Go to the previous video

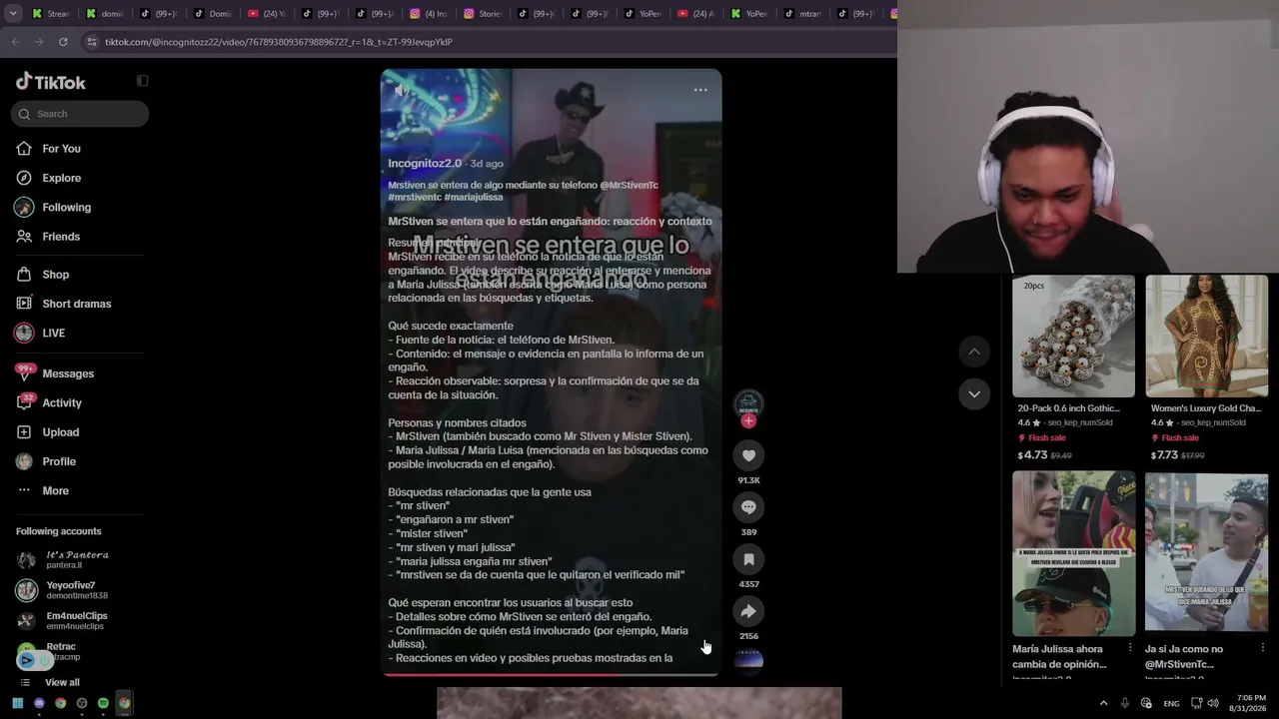point(974,352)
